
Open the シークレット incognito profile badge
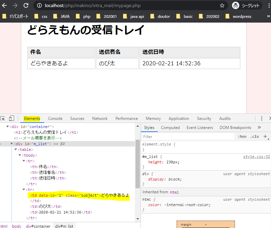(x=247, y=5)
